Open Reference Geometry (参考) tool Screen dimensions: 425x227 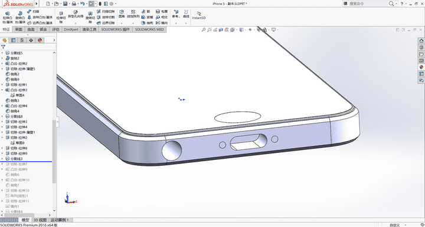[176, 14]
